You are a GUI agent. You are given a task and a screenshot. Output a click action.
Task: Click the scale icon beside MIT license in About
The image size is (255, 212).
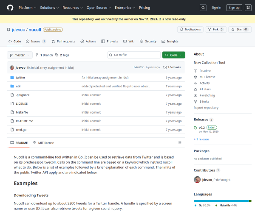point(195,77)
